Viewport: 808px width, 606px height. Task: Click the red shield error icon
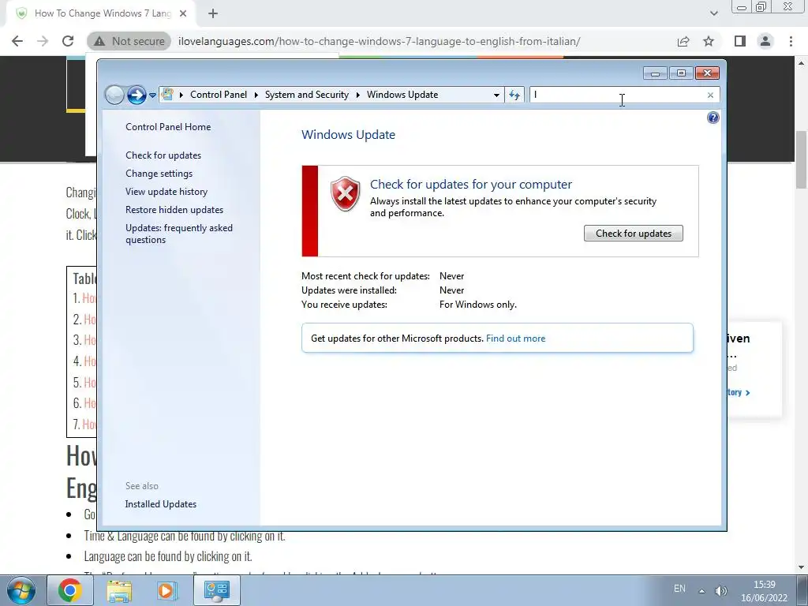click(x=345, y=194)
